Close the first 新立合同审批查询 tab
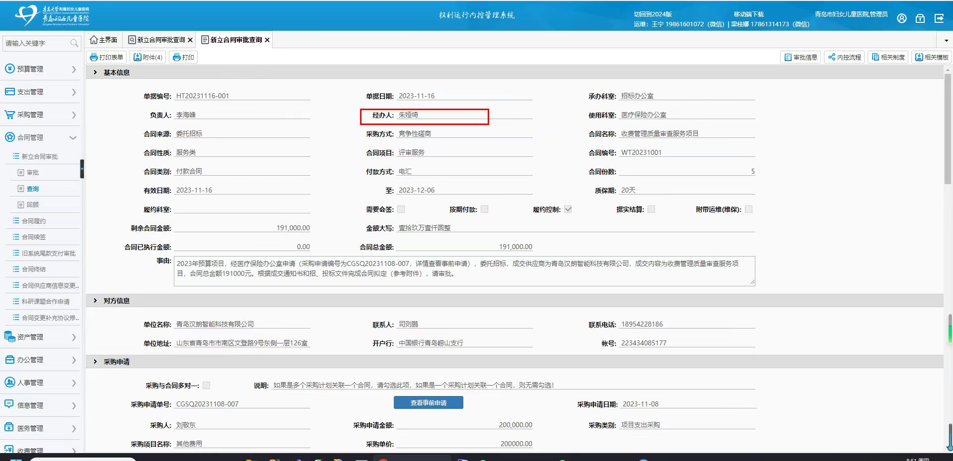 pos(190,40)
